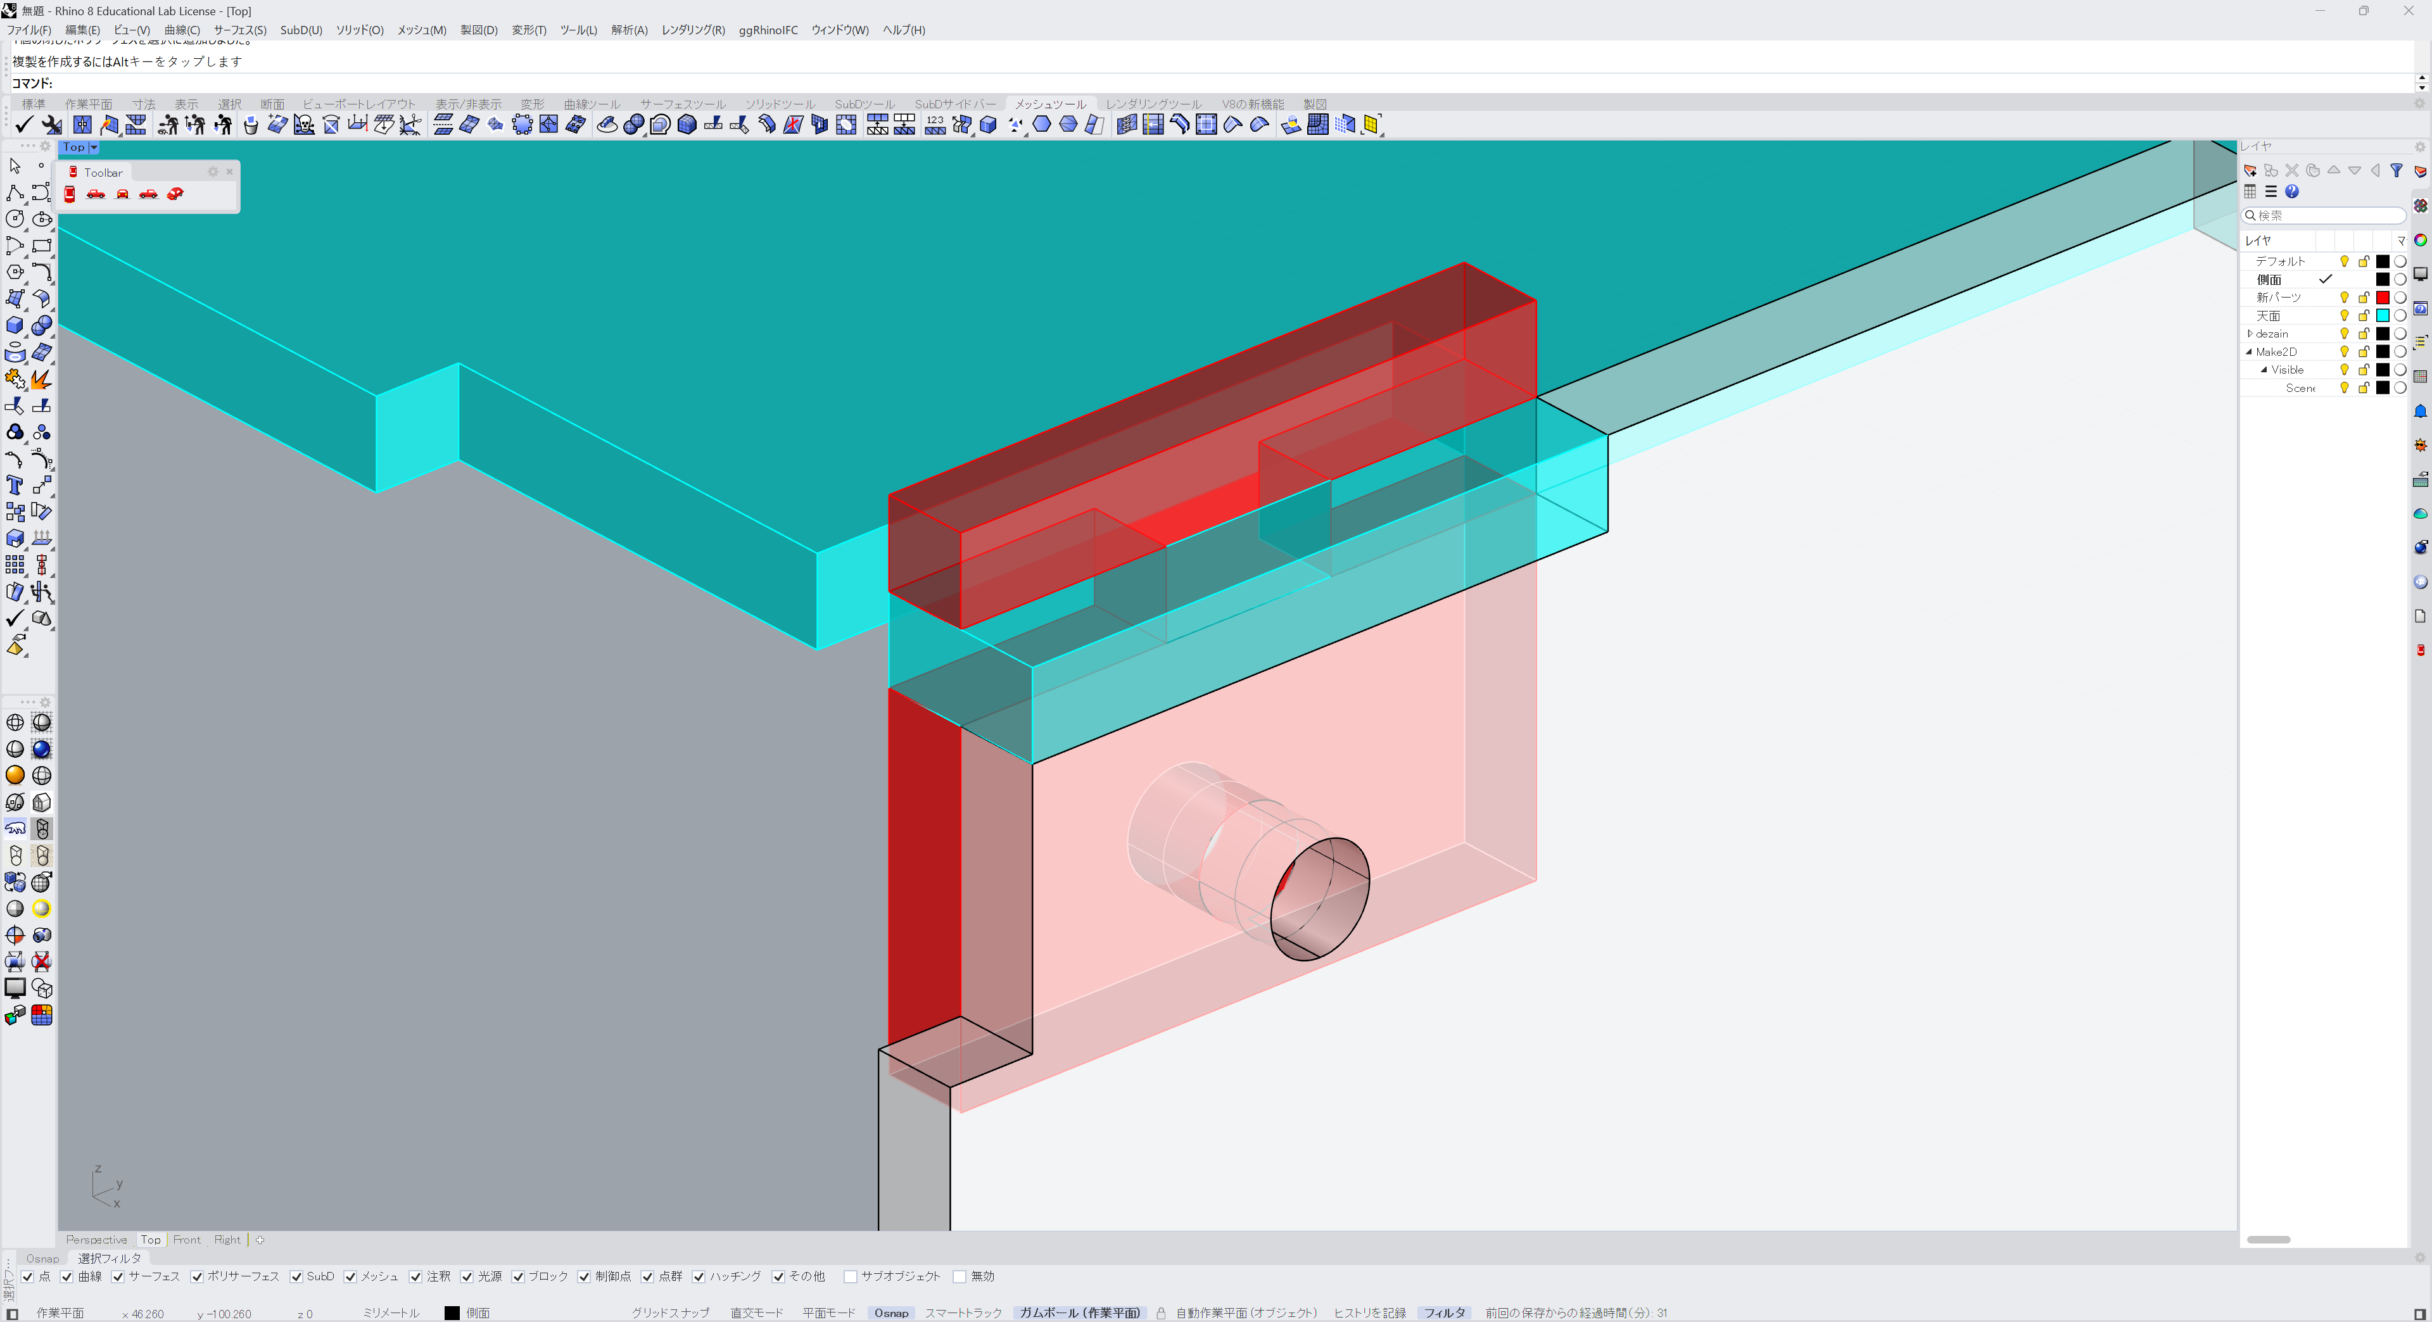Collapse the Make2D layer

(x=2250, y=352)
